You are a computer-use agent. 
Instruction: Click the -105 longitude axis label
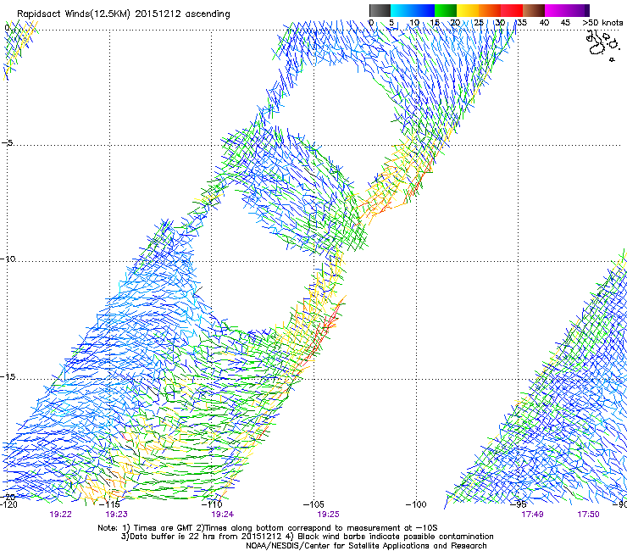(x=313, y=504)
